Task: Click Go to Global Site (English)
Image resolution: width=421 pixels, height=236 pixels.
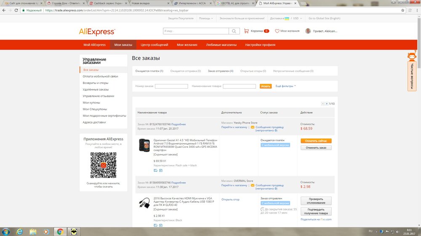Action: coord(324,18)
